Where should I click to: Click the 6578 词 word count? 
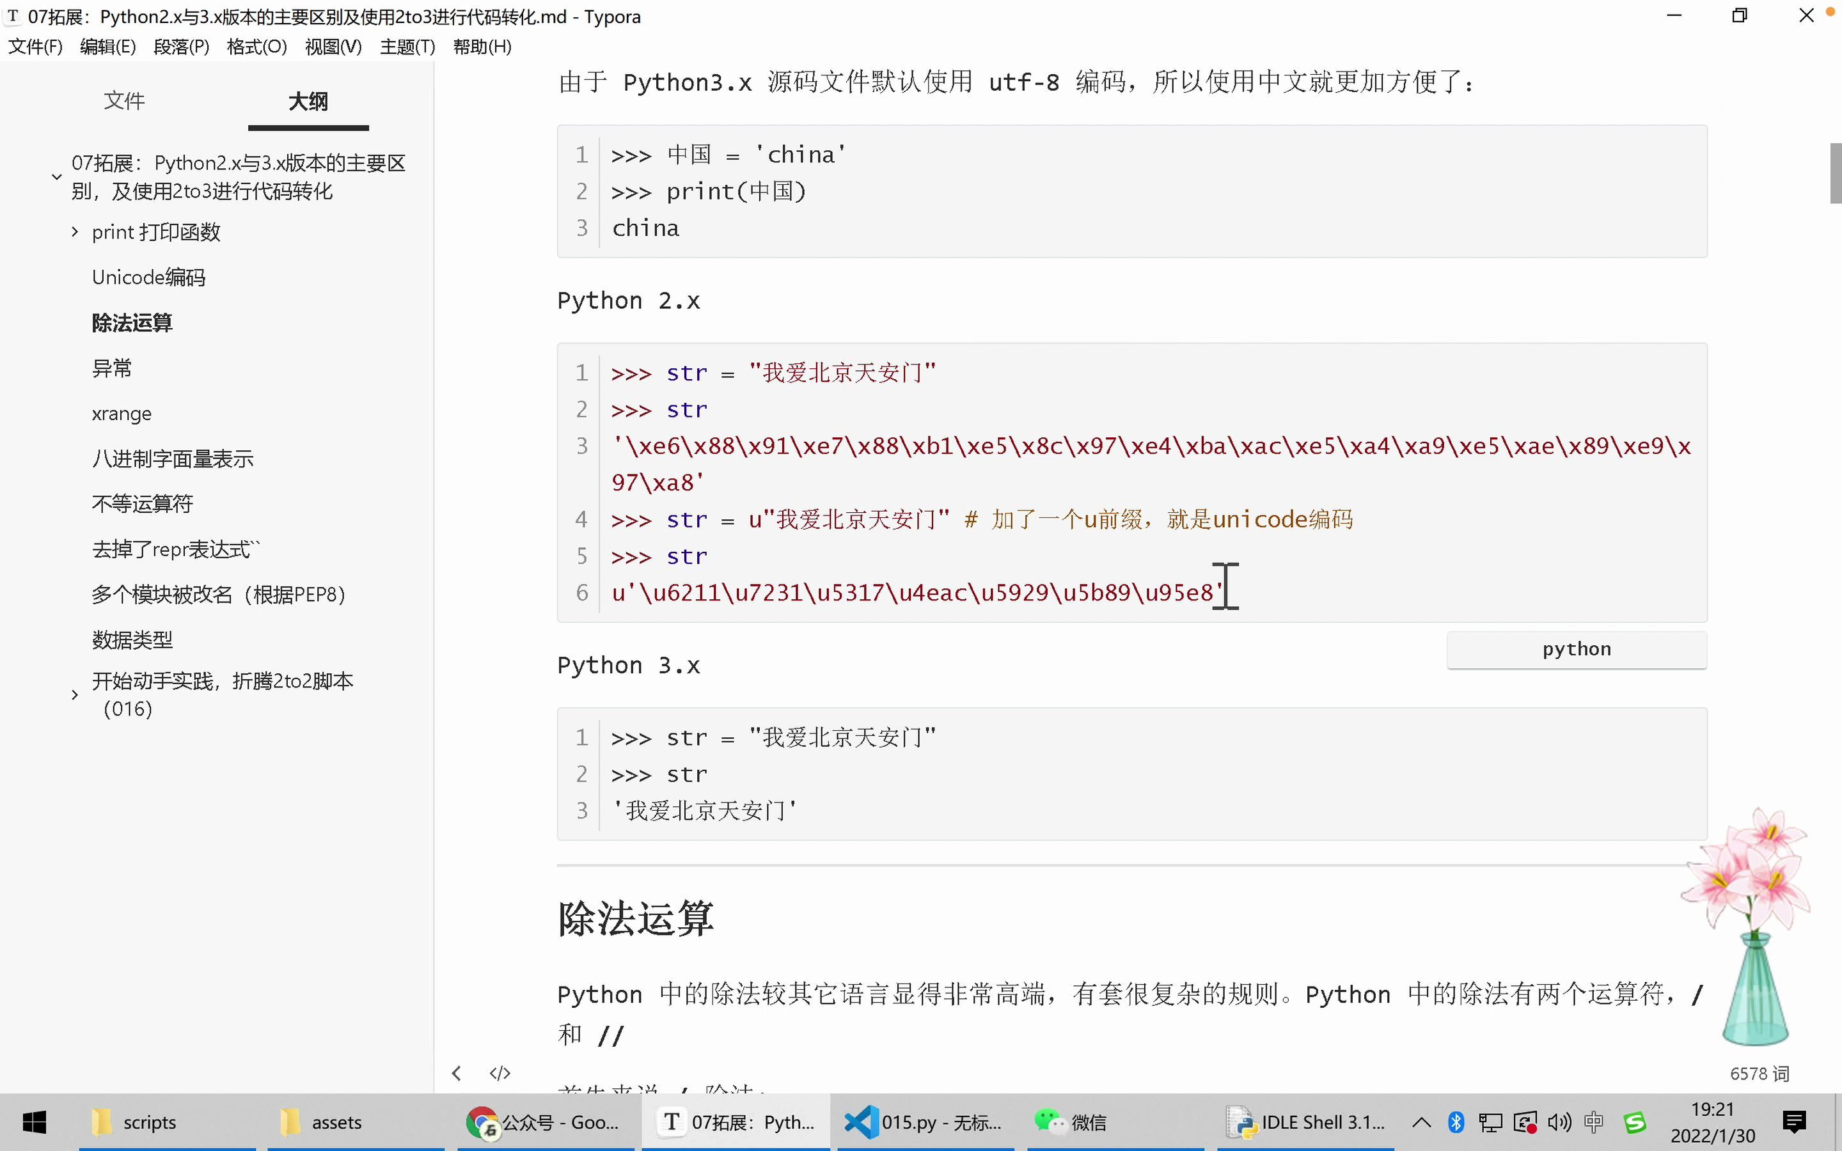pyautogui.click(x=1759, y=1074)
